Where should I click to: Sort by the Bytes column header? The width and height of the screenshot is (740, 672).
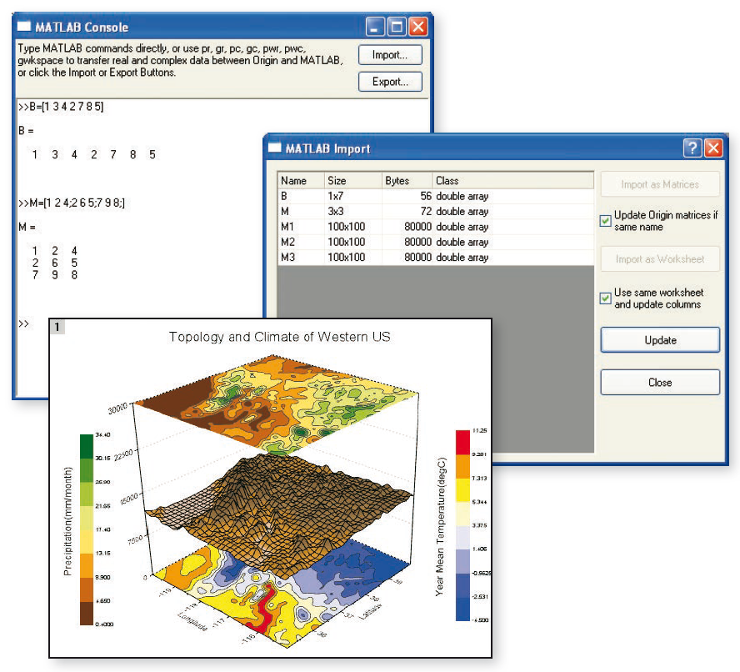[407, 180]
